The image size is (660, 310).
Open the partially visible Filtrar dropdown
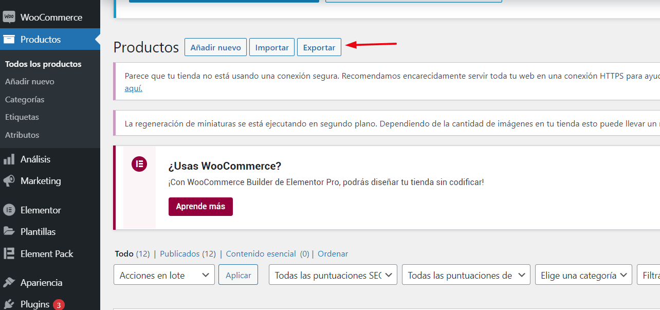648,275
